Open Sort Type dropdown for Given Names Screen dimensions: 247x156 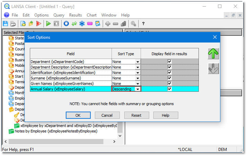point(138,83)
